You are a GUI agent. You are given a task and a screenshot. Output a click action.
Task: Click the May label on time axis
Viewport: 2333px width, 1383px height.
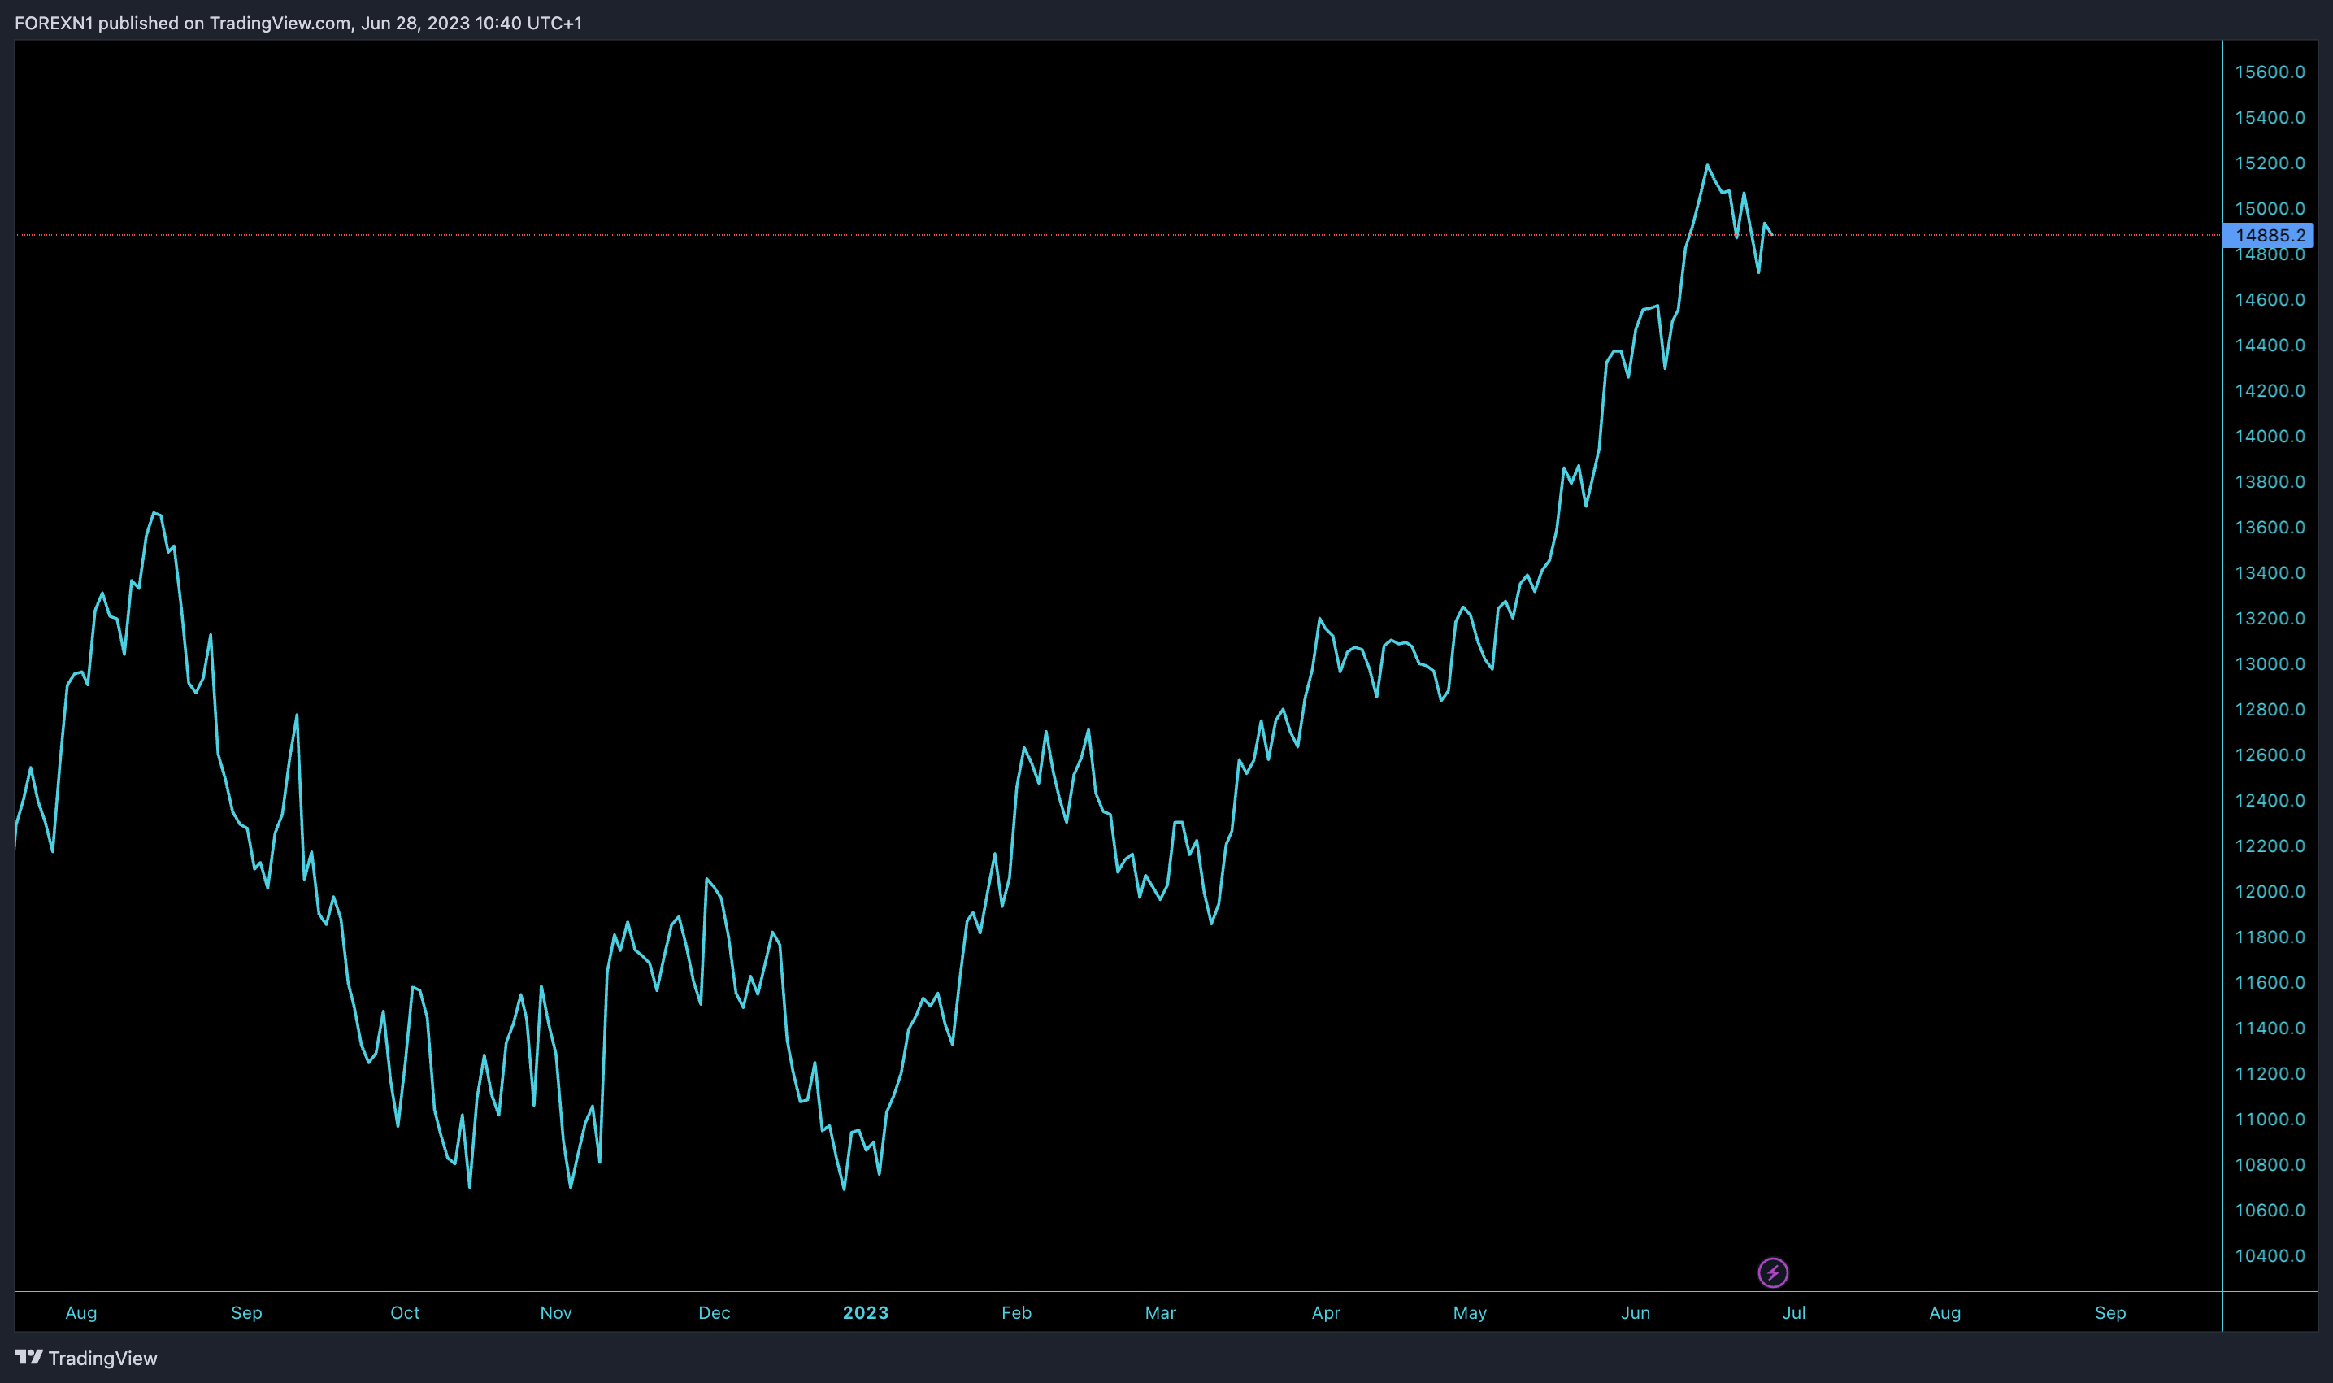tap(1471, 1312)
